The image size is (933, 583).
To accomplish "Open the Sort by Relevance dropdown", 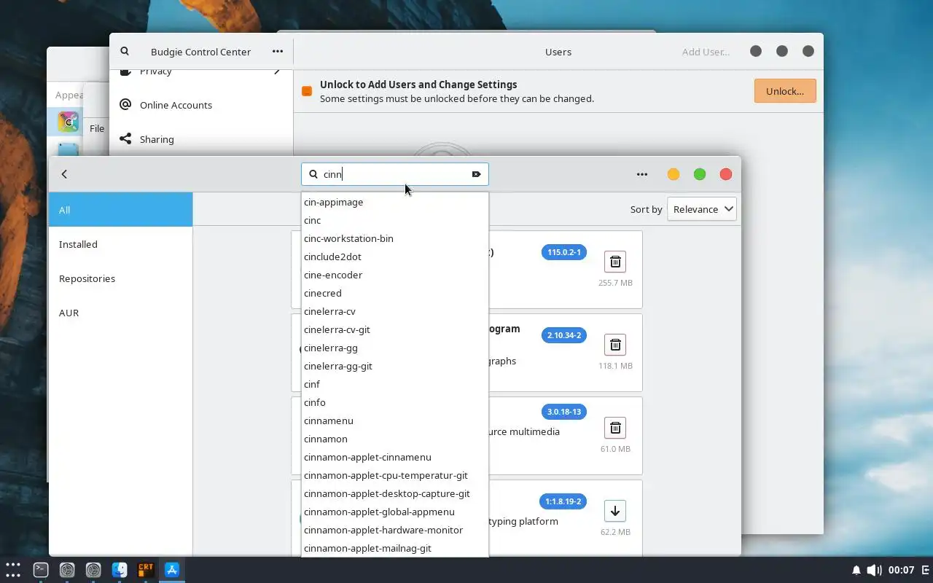I will coord(701,209).
